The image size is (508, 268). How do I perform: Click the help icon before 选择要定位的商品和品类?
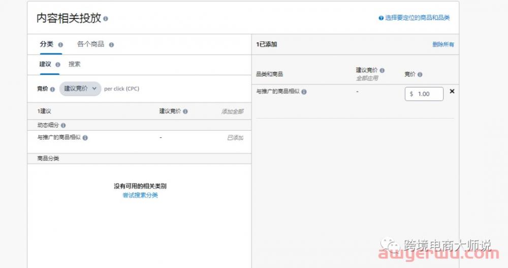[381, 18]
